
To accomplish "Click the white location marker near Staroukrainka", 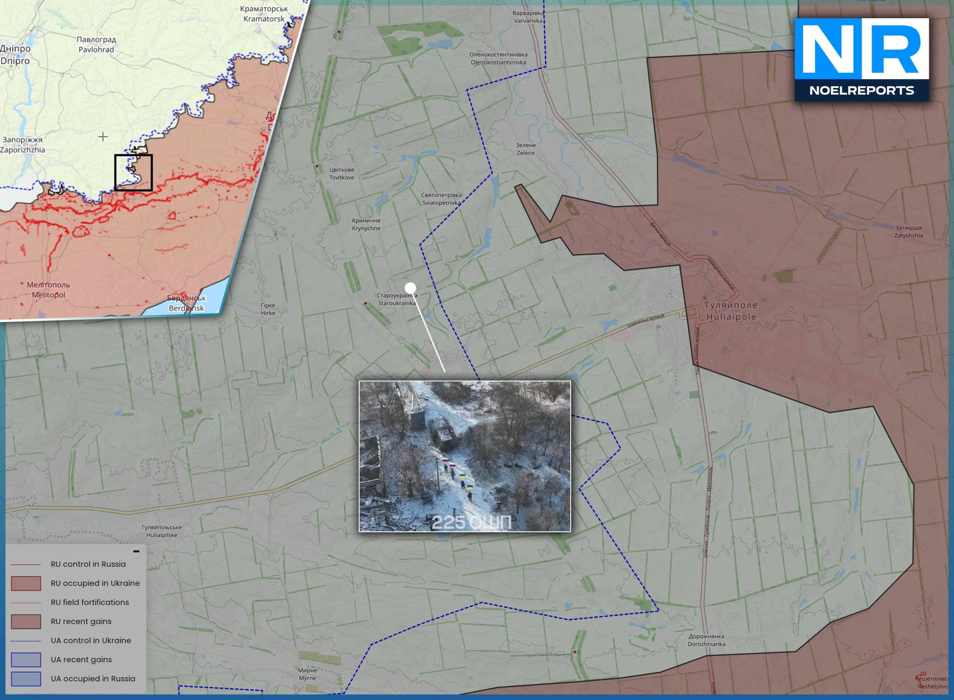I will [410, 288].
